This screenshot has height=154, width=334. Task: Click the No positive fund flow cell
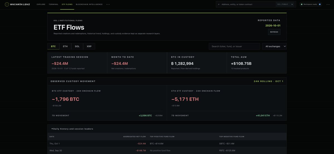pos(160,150)
